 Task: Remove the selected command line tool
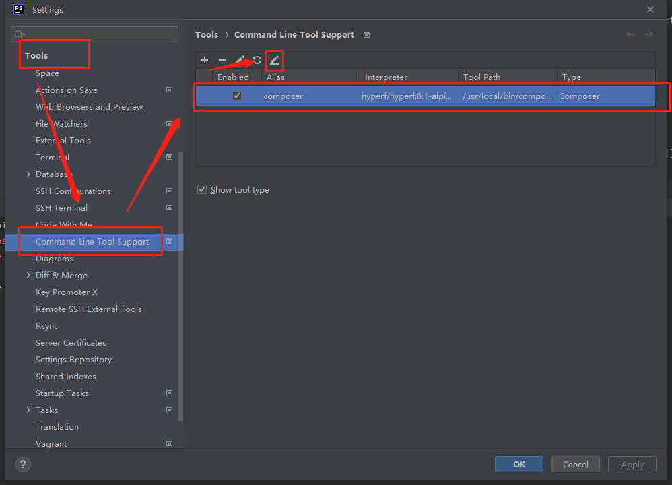222,60
